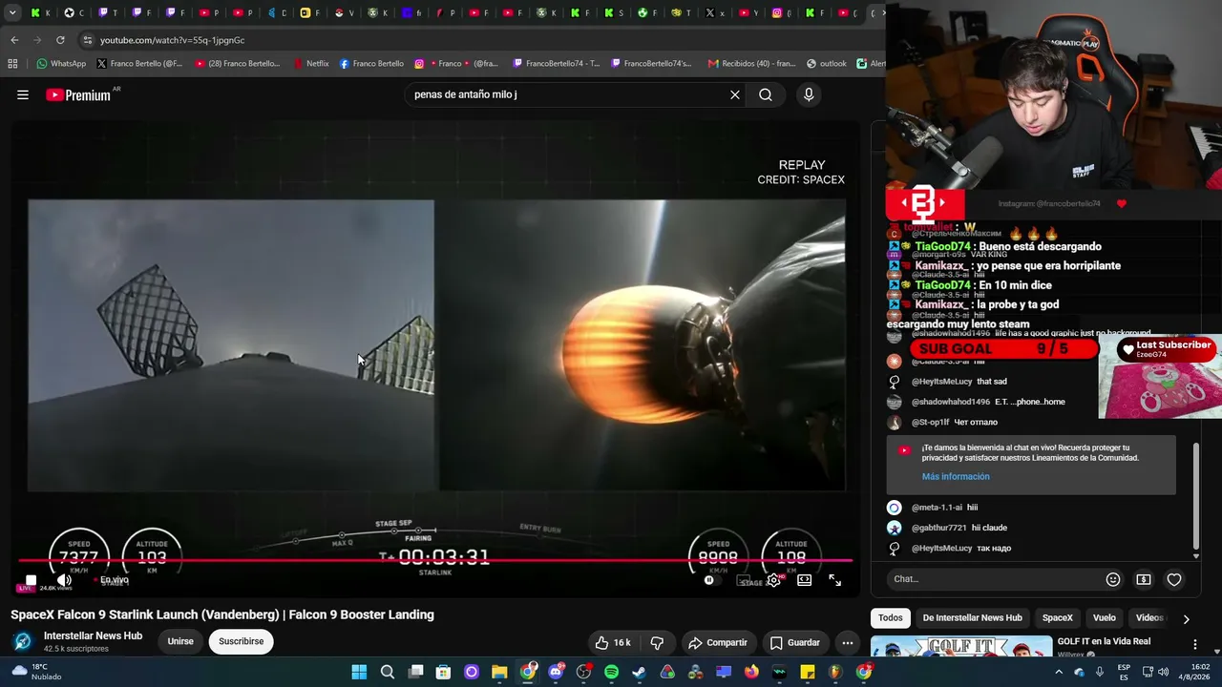Image resolution: width=1222 pixels, height=687 pixels.
Task: Click the video title text
Action: coord(222,614)
